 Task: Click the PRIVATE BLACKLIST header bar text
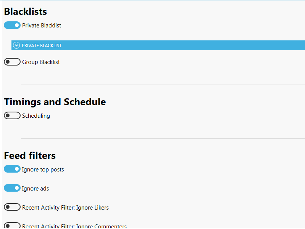[42, 45]
